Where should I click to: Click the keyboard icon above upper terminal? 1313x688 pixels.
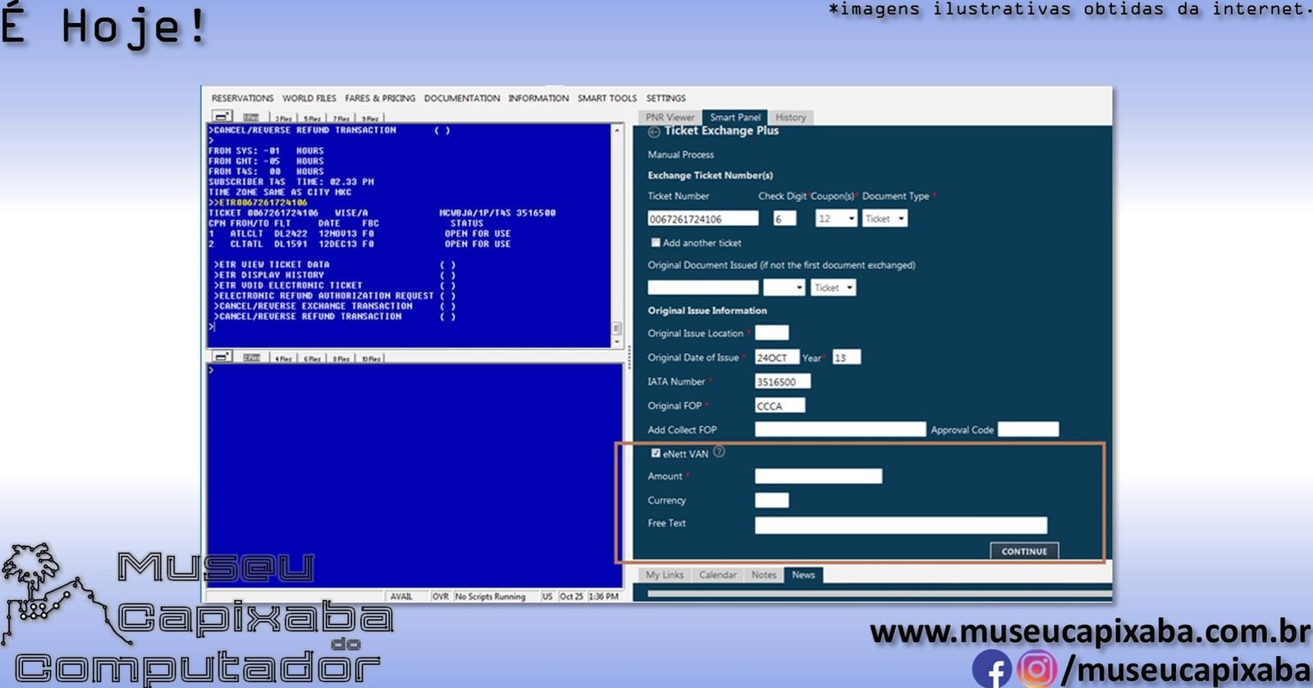[251, 117]
